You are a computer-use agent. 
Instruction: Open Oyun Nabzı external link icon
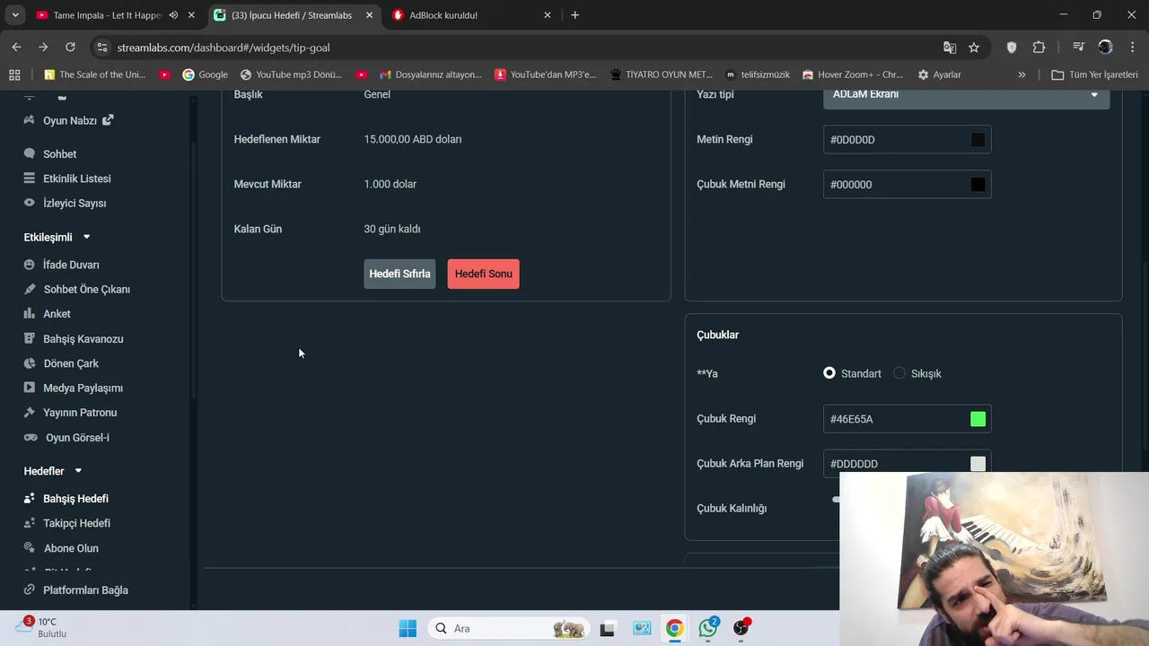tap(108, 119)
